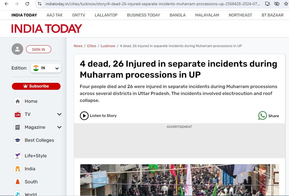Viewport: 289px width, 196px height.
Task: Expand the TV submenu chevron
Action: pyautogui.click(x=59, y=114)
